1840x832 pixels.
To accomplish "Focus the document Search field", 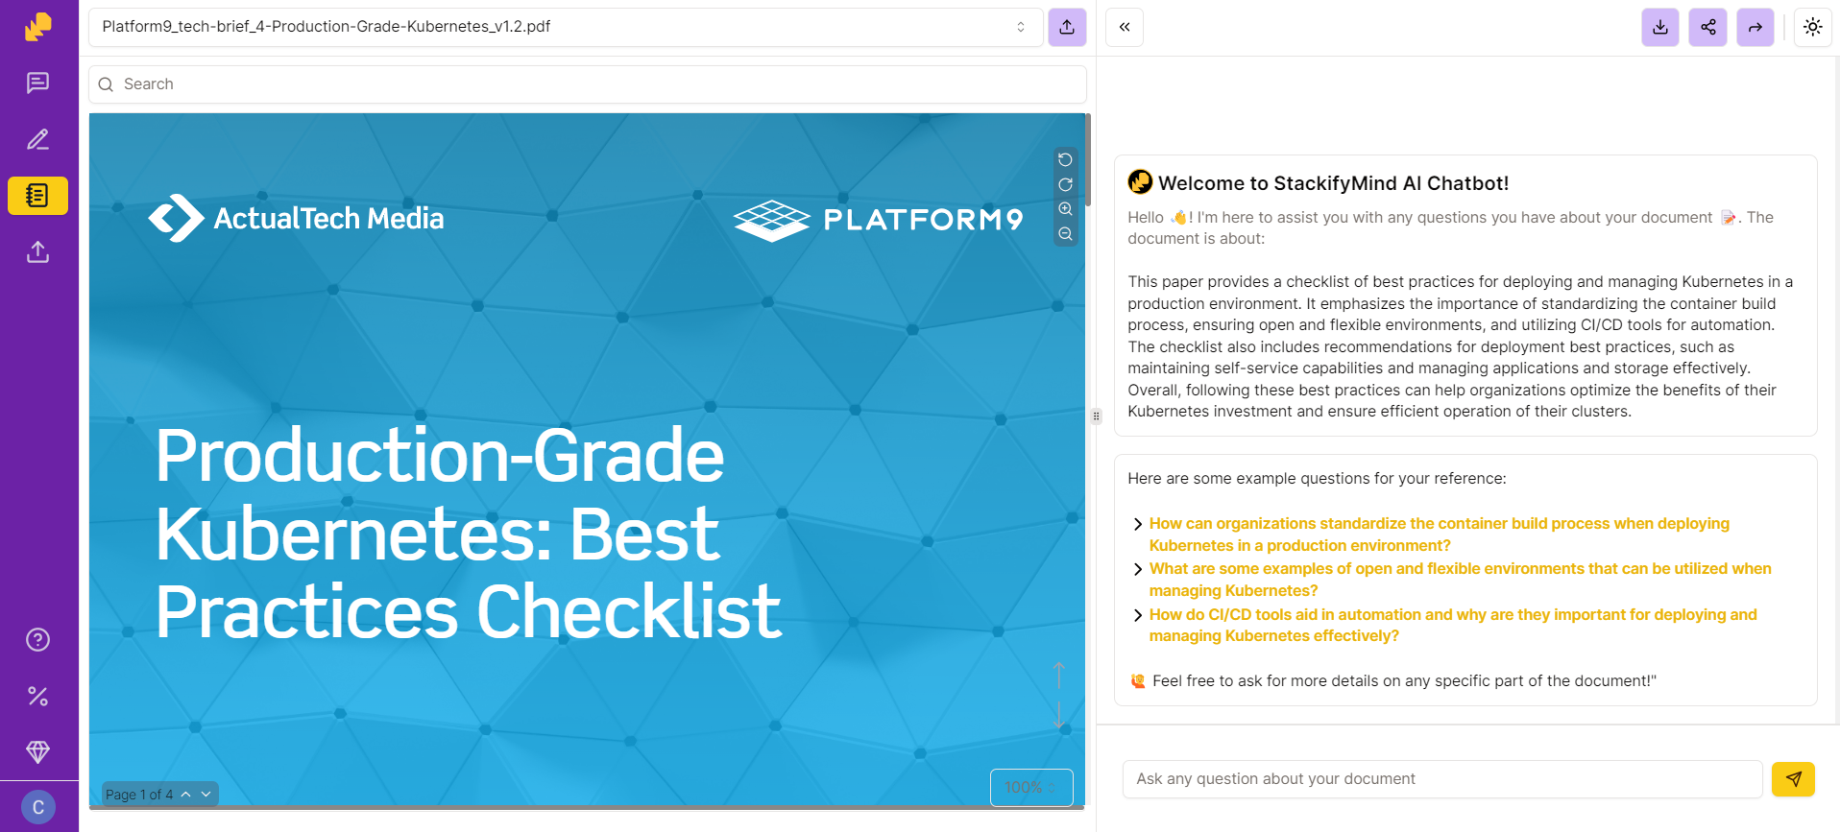I will tap(588, 84).
